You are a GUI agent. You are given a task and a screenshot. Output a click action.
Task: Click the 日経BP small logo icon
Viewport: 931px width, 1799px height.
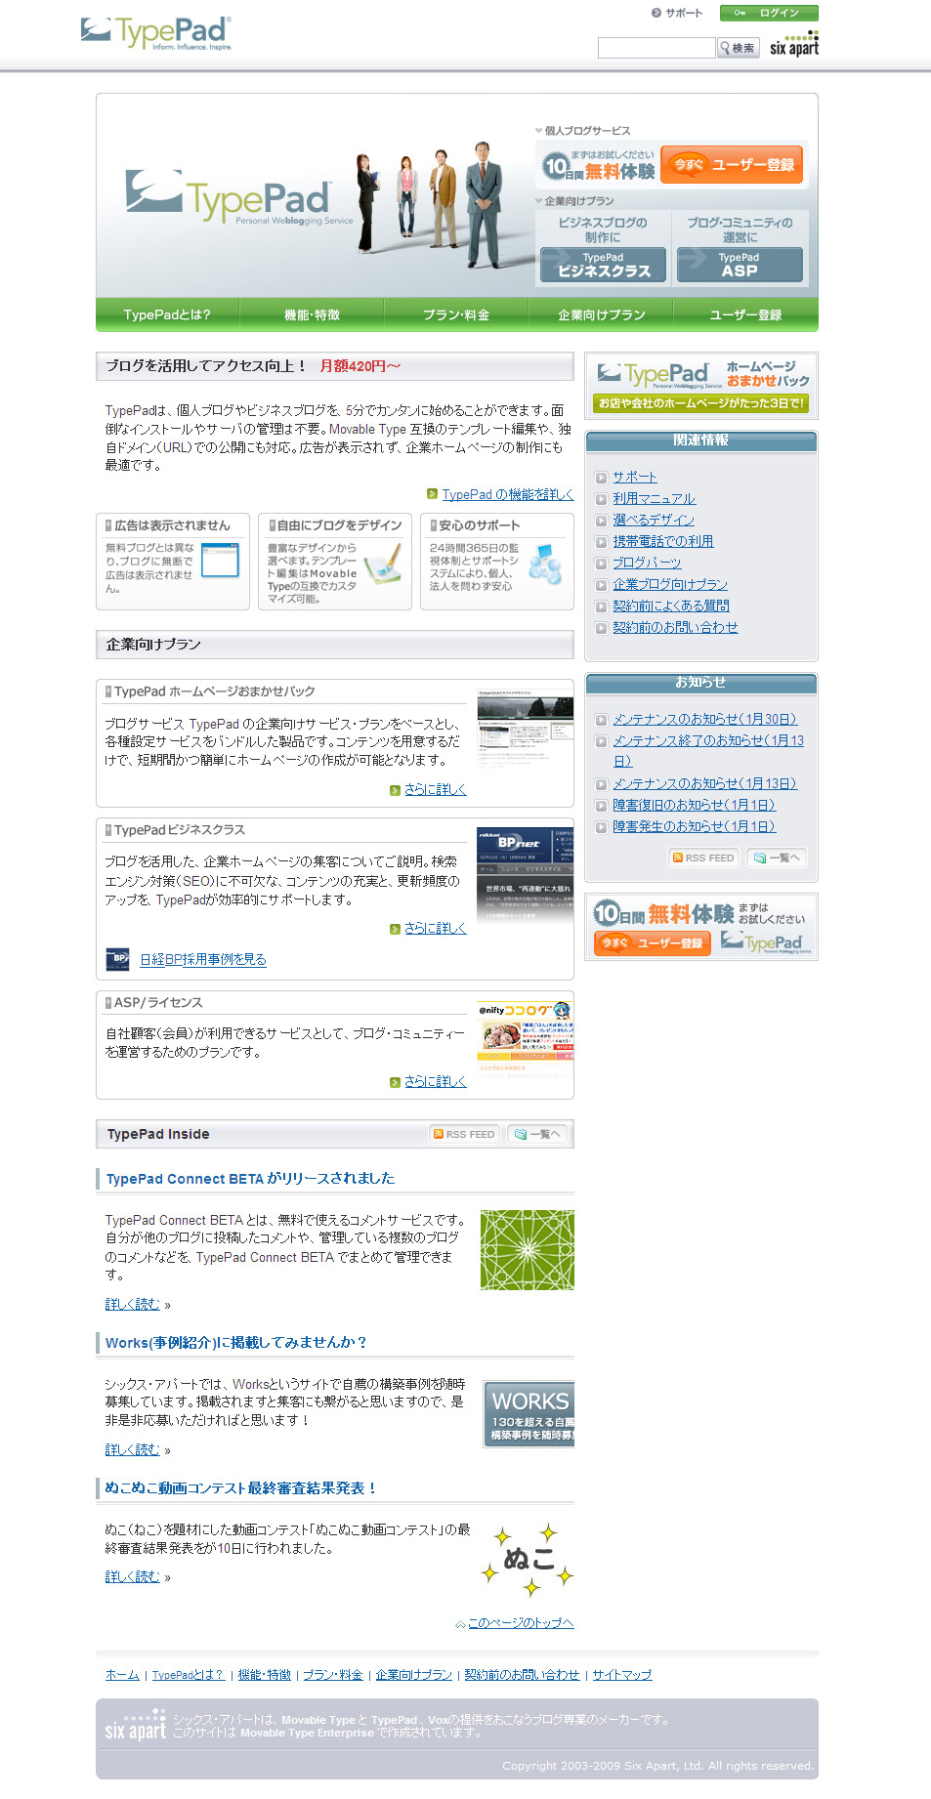point(117,959)
